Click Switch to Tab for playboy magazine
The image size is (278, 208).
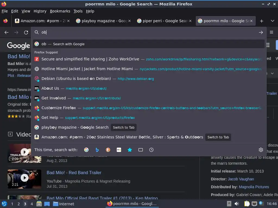point(124,127)
